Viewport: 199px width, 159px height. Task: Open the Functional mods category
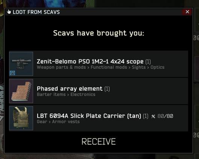(109, 67)
